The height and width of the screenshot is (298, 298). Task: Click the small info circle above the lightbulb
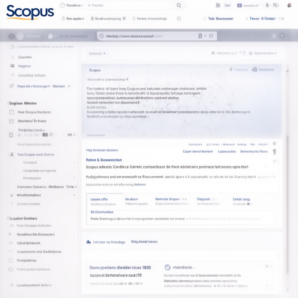coord(274,143)
